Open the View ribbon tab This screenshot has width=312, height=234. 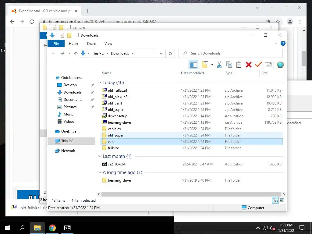tap(108, 44)
